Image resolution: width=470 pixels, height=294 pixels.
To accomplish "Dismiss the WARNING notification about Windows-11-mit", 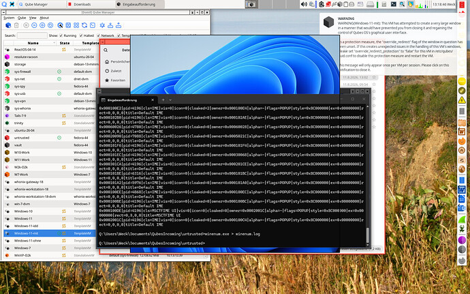I will (390, 44).
